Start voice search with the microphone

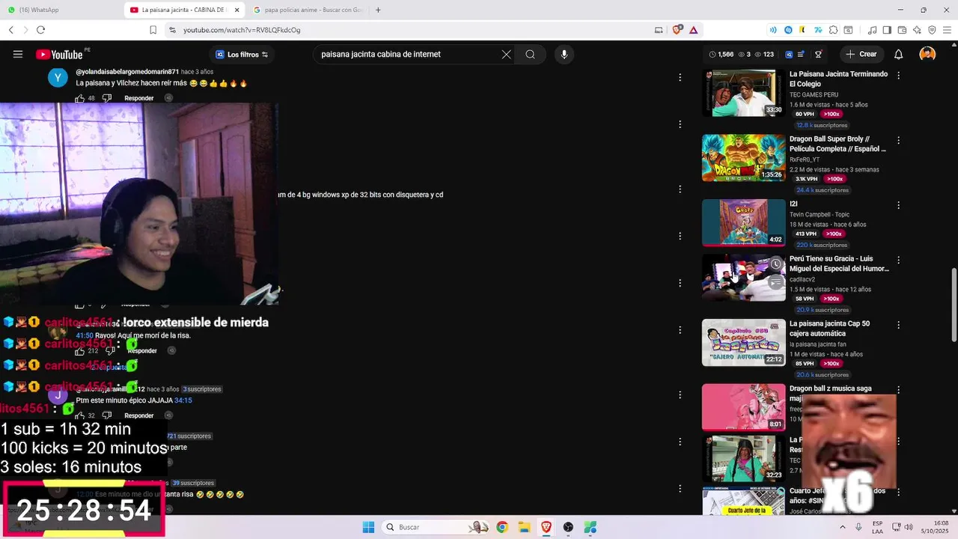tap(564, 54)
